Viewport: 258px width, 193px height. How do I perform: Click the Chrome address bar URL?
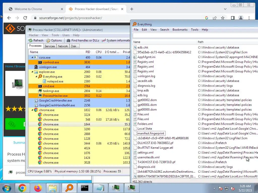click(71, 18)
